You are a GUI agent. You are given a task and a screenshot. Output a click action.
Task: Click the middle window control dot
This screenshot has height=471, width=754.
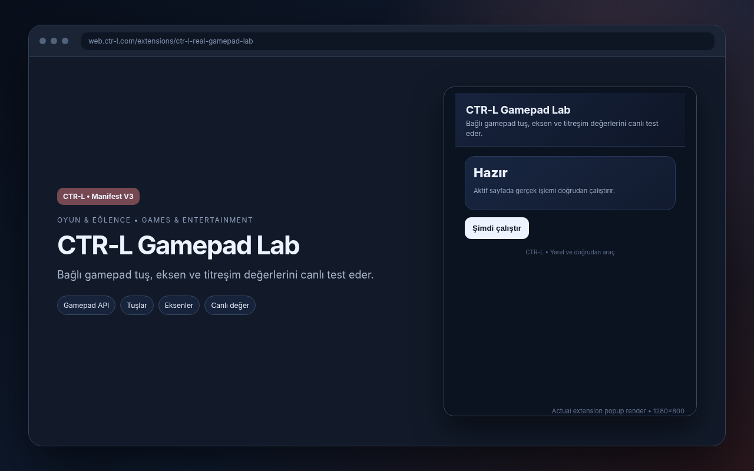coord(54,41)
